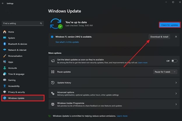182x121 pixels.
Task: Click the pause icon beside Pause updates
Action: click(x=53, y=72)
